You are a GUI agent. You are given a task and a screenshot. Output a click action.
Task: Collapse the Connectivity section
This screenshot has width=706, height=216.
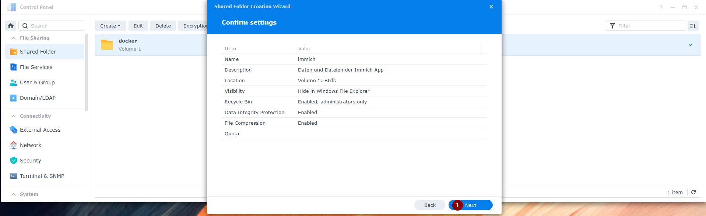[14, 116]
